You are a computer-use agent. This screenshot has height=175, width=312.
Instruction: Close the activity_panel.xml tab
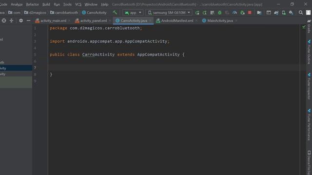click(110, 20)
